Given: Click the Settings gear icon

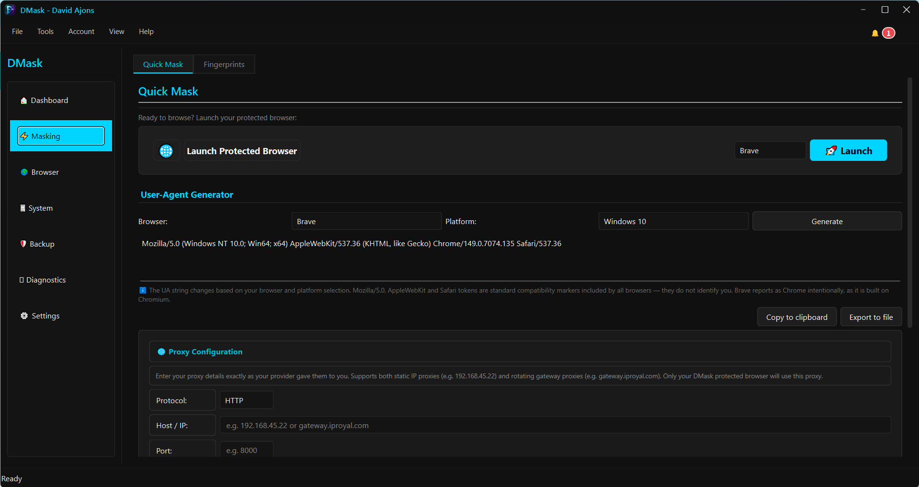Looking at the screenshot, I should (24, 316).
